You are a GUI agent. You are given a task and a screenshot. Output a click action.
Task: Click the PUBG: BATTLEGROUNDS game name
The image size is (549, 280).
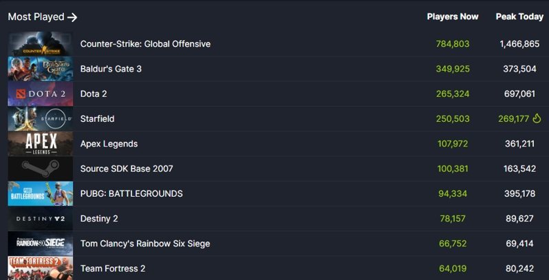[131, 193]
